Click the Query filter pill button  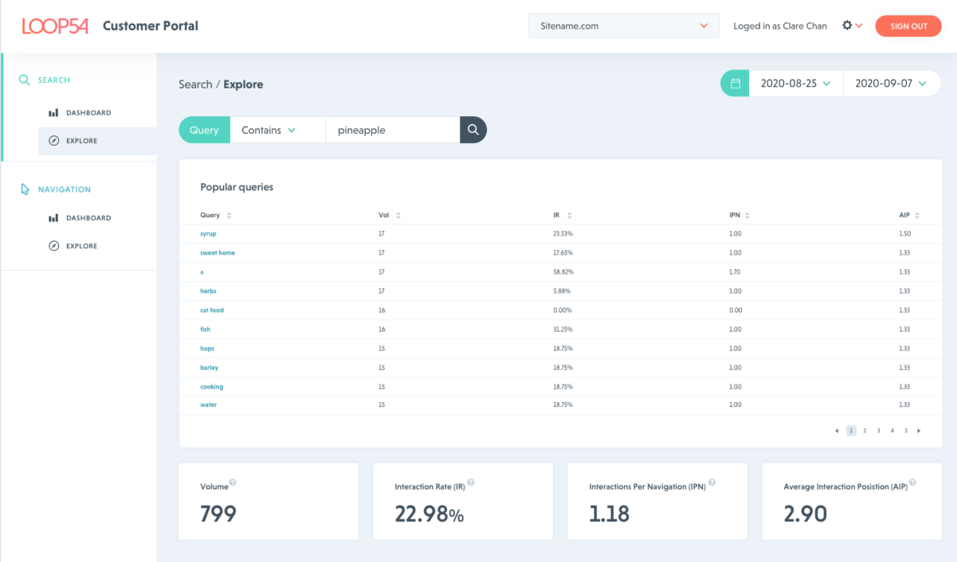coord(204,130)
